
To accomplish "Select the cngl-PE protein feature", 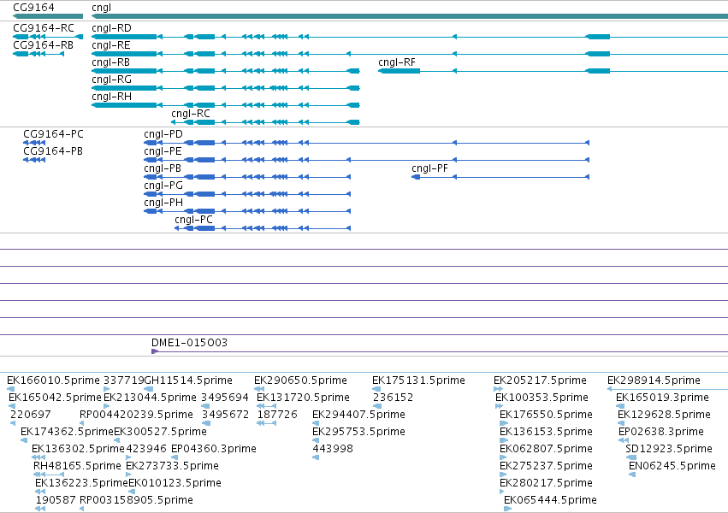I will [x=163, y=151].
